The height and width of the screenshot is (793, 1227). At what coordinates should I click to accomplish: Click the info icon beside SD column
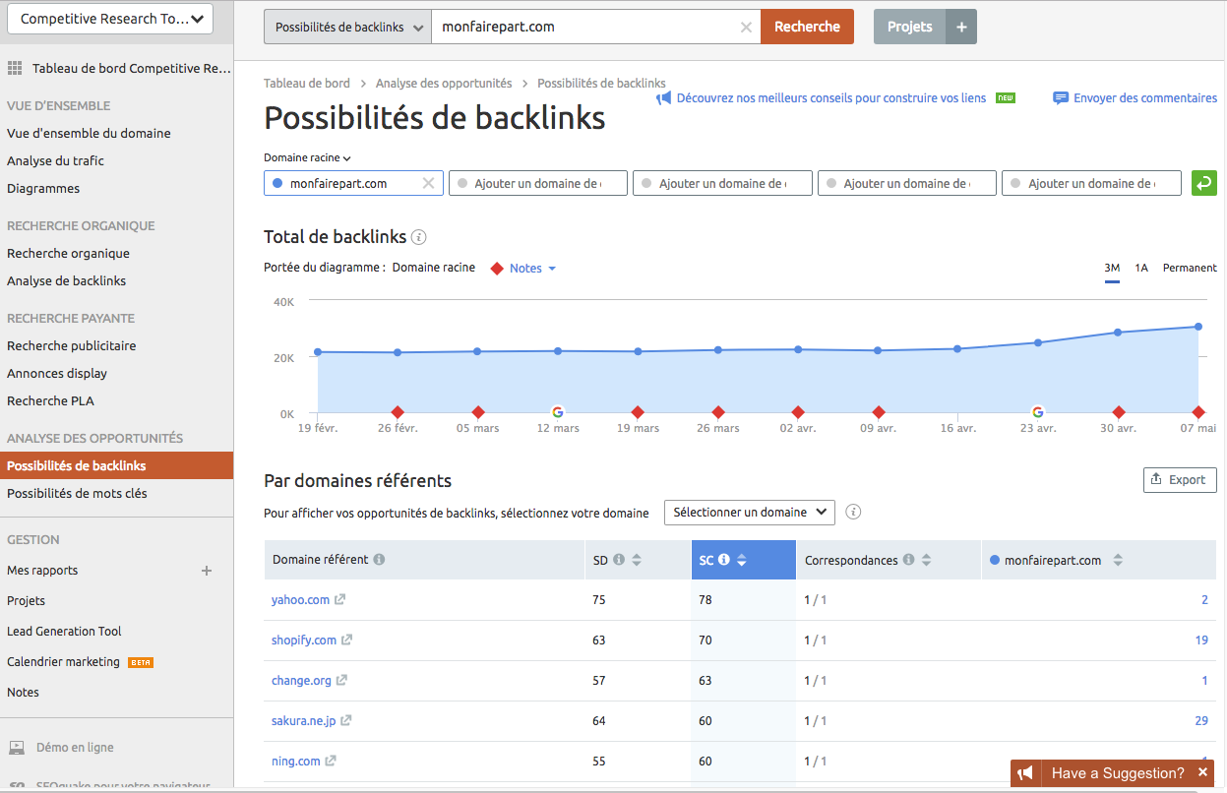point(619,560)
